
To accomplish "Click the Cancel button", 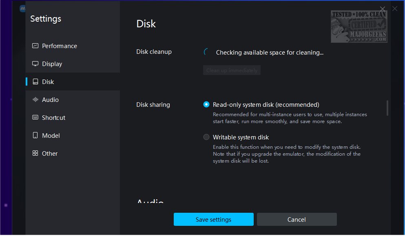I will [297, 219].
